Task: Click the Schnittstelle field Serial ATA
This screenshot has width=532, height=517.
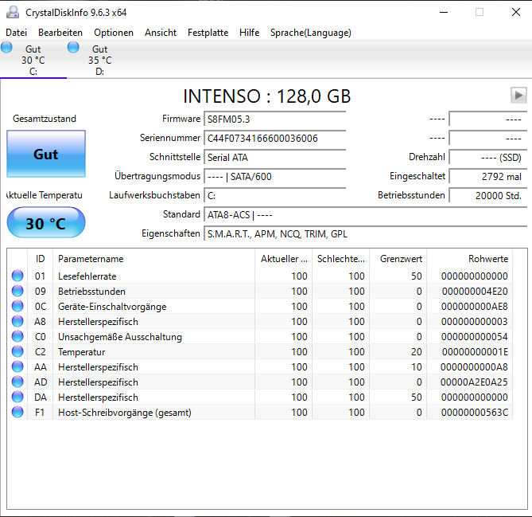Action: (x=275, y=158)
